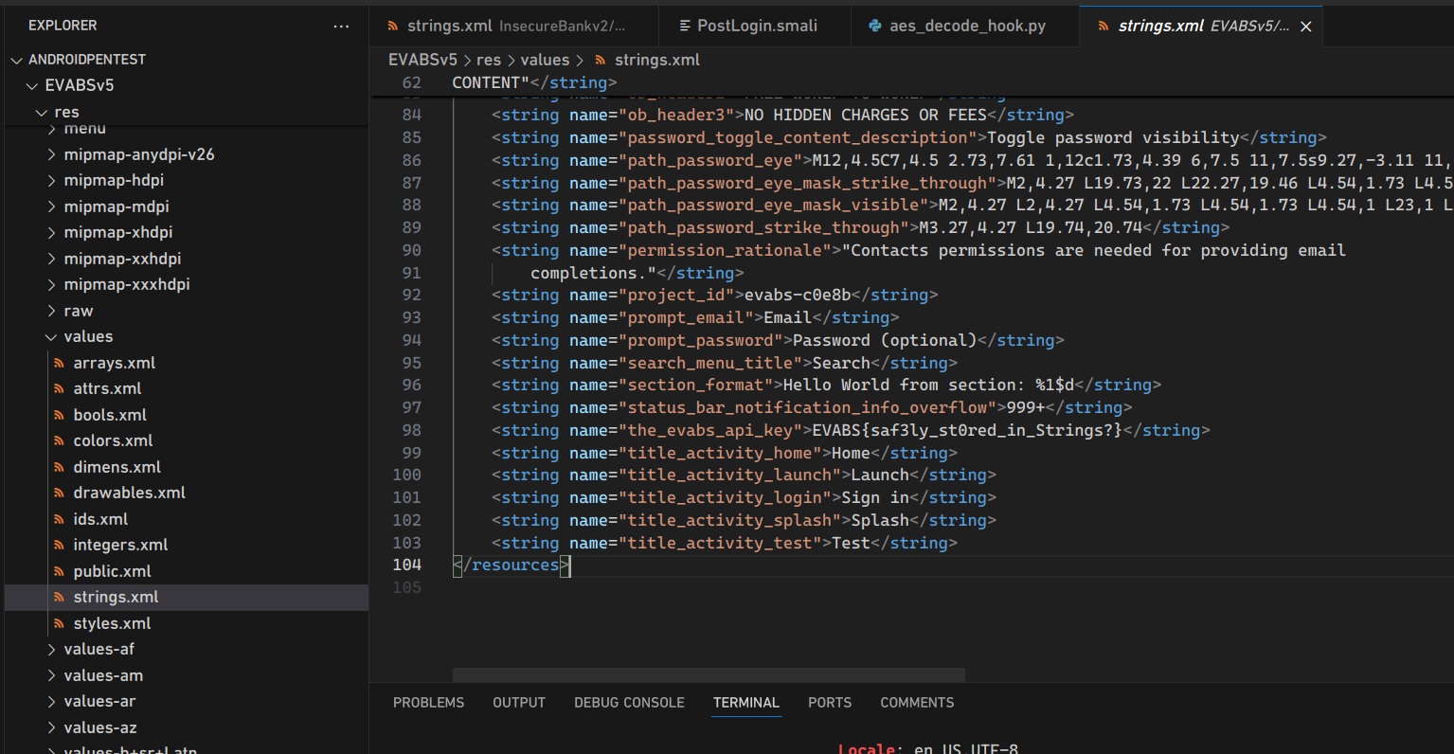
Task: Click XML icon beside colors.xml in explorer
Action: click(60, 440)
